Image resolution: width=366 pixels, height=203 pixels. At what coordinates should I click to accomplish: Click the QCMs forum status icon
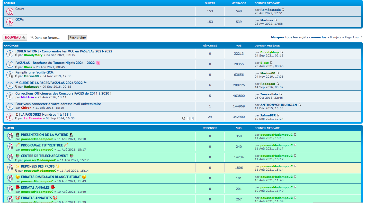tap(10, 22)
